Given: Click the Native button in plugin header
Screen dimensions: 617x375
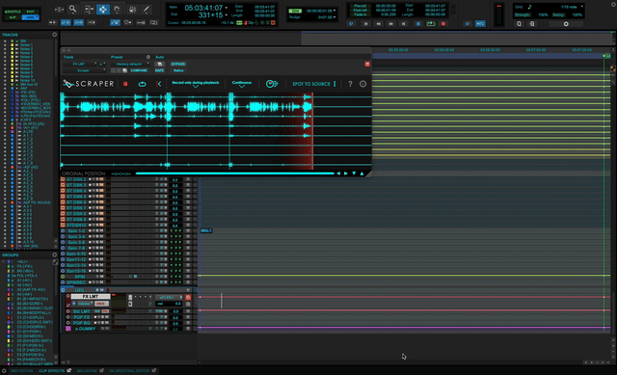Looking at the screenshot, I should [x=178, y=70].
